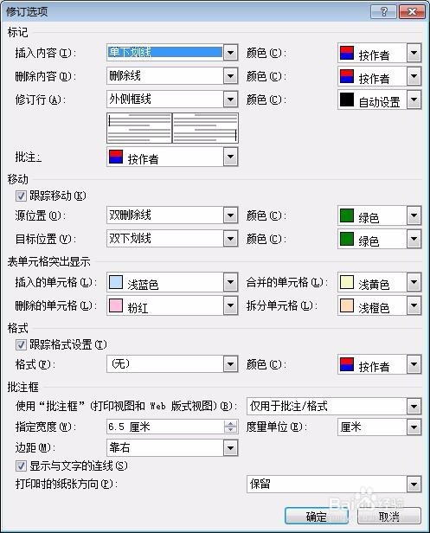Screen dimensions: 430x533
Task: Toggle the 跟踪移动 checkbox
Action: tap(21, 196)
